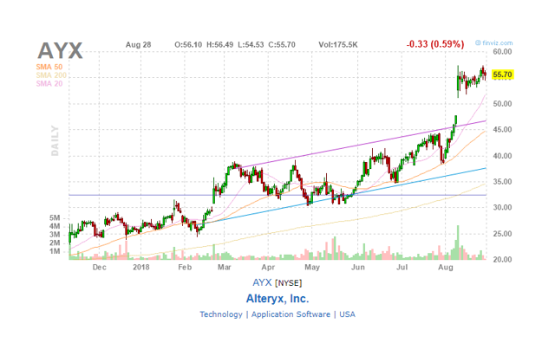The height and width of the screenshot is (356, 555).
Task: Click the 2018 year axis label
Action: [x=141, y=268]
